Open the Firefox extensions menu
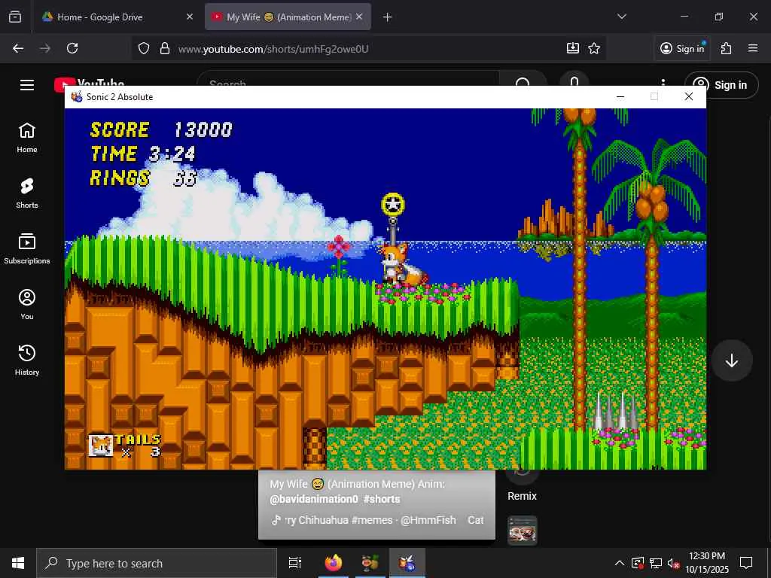The height and width of the screenshot is (578, 771). click(x=727, y=48)
